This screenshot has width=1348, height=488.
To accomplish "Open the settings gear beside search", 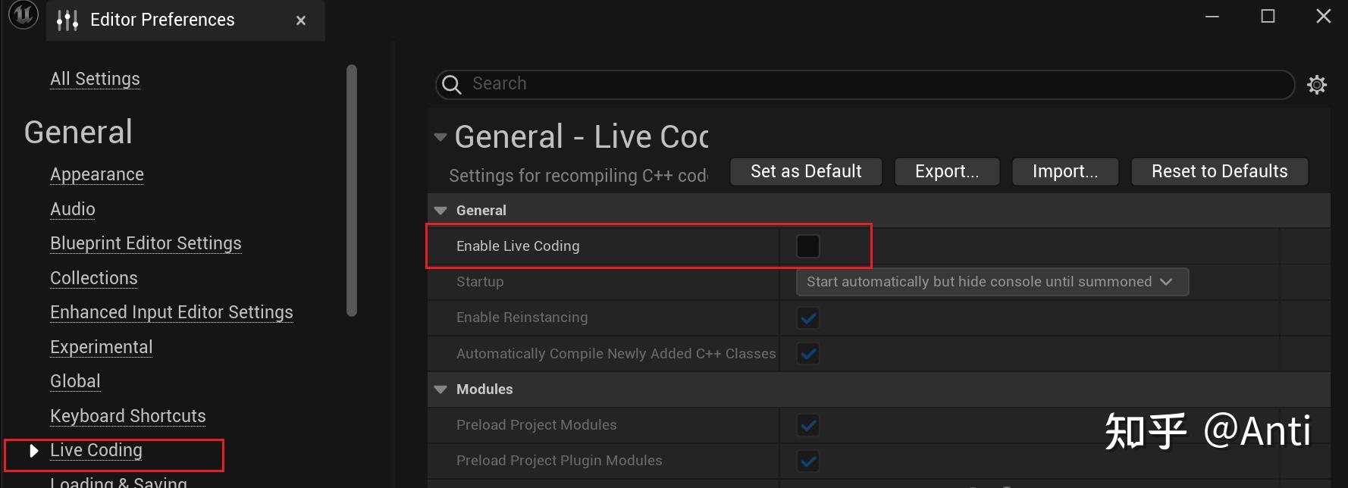I will point(1317,84).
